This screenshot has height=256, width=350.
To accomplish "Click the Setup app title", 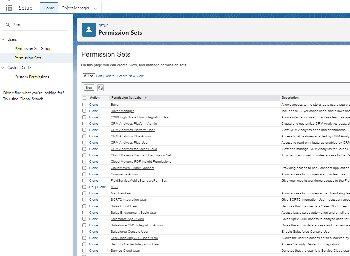I will click(x=25, y=8).
